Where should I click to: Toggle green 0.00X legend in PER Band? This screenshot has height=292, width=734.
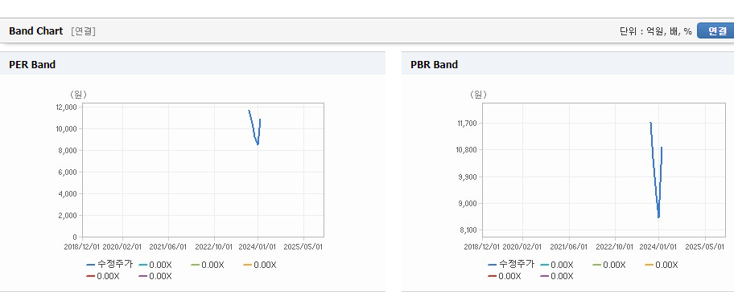(208, 265)
